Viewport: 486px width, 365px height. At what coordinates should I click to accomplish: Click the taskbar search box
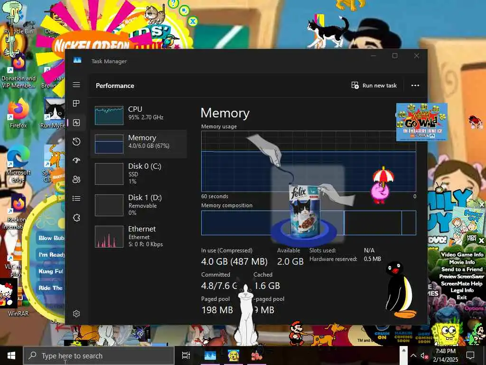point(99,355)
